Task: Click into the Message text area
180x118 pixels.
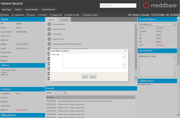Action: 94,60
